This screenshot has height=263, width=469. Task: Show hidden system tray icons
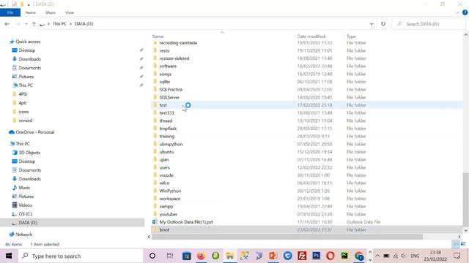click(x=377, y=256)
